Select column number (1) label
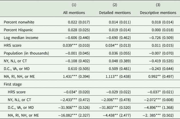This screenshot has height=119, width=180. 74,5
